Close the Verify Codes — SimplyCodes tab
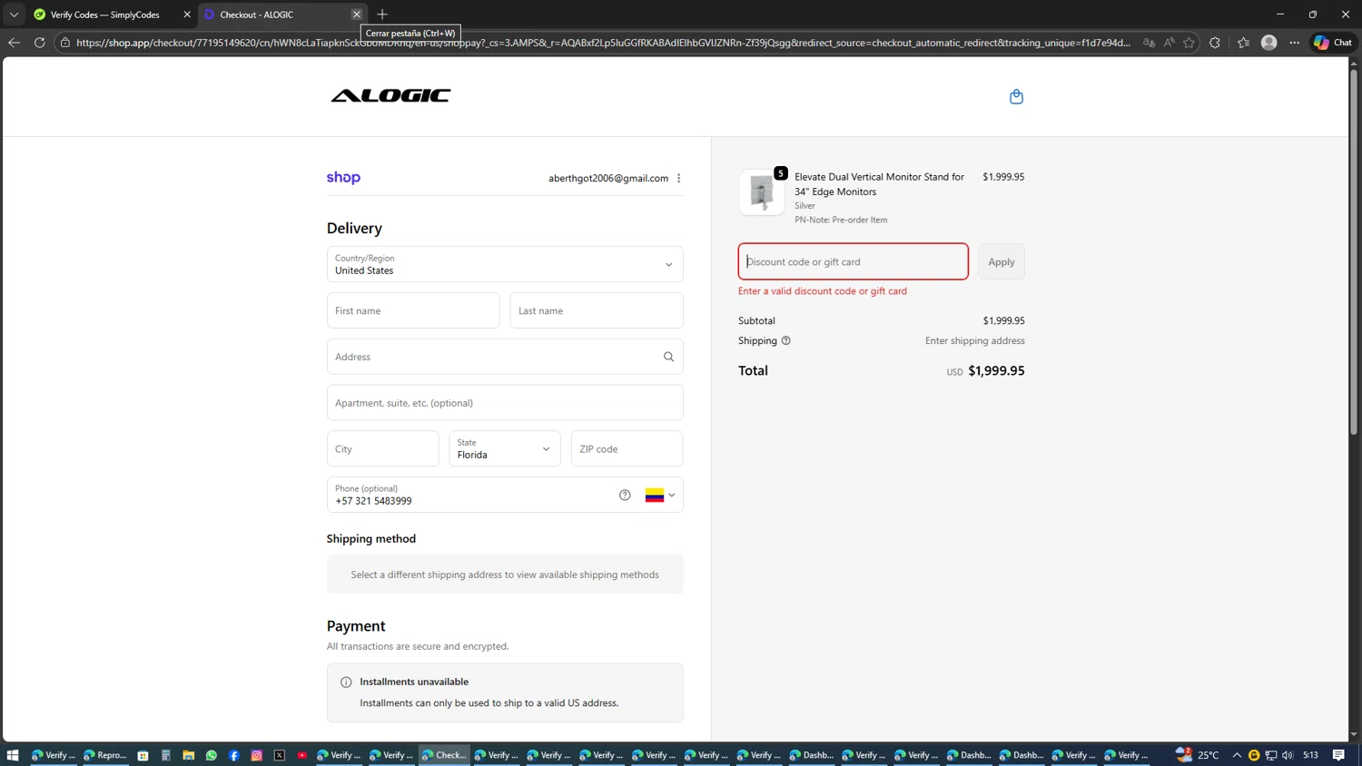The image size is (1362, 766). pos(187,15)
